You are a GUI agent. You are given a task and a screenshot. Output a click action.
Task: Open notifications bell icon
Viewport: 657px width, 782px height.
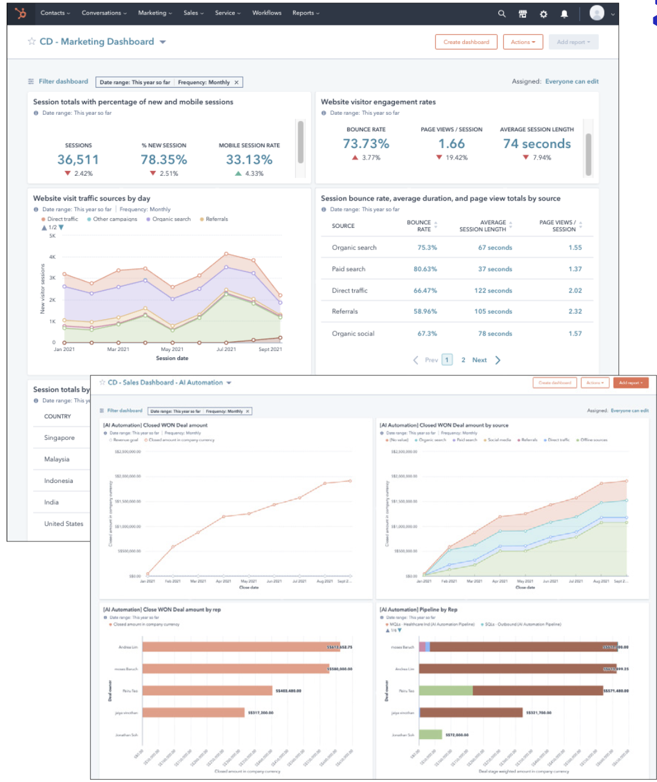564,13
